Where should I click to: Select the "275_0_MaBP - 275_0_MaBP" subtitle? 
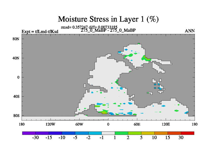click(x=108, y=30)
